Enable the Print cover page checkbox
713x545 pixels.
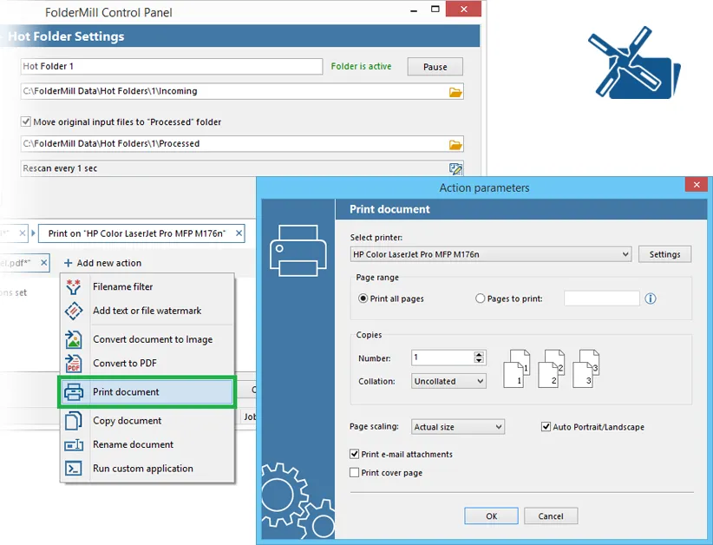pos(354,473)
